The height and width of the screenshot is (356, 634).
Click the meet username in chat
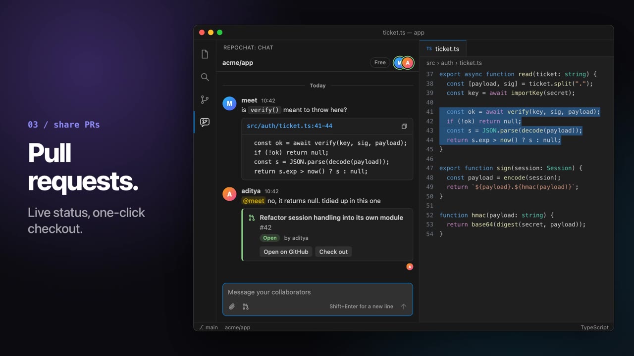(x=249, y=100)
